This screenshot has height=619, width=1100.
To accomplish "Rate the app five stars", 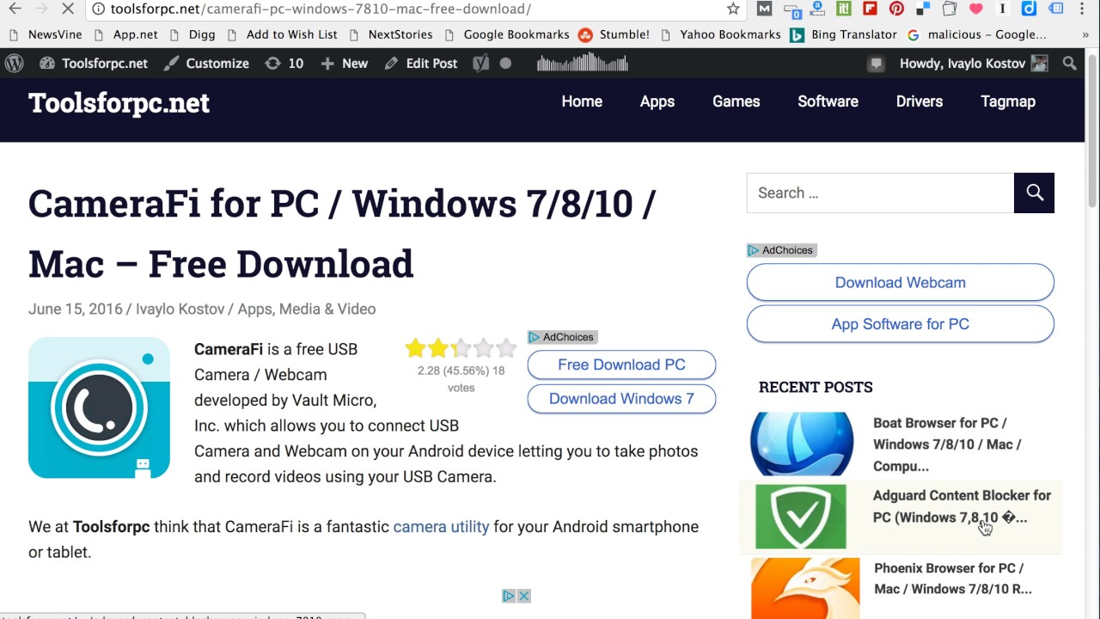I will tap(505, 348).
